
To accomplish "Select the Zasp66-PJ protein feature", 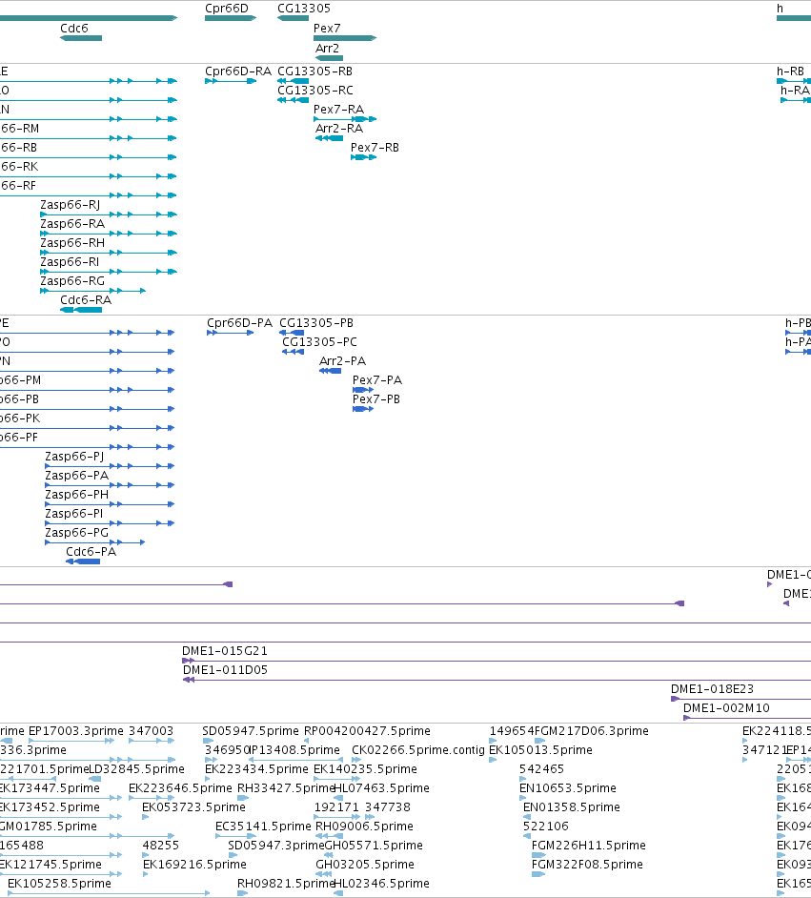I will (x=110, y=466).
